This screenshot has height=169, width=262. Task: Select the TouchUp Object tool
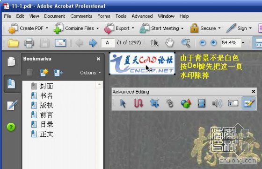pos(249,103)
